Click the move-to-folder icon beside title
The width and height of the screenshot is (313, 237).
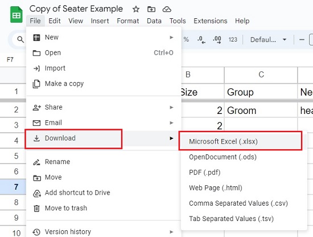[151, 9]
